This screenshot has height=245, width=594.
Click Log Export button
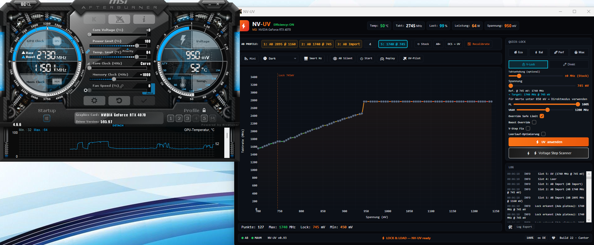(524, 227)
